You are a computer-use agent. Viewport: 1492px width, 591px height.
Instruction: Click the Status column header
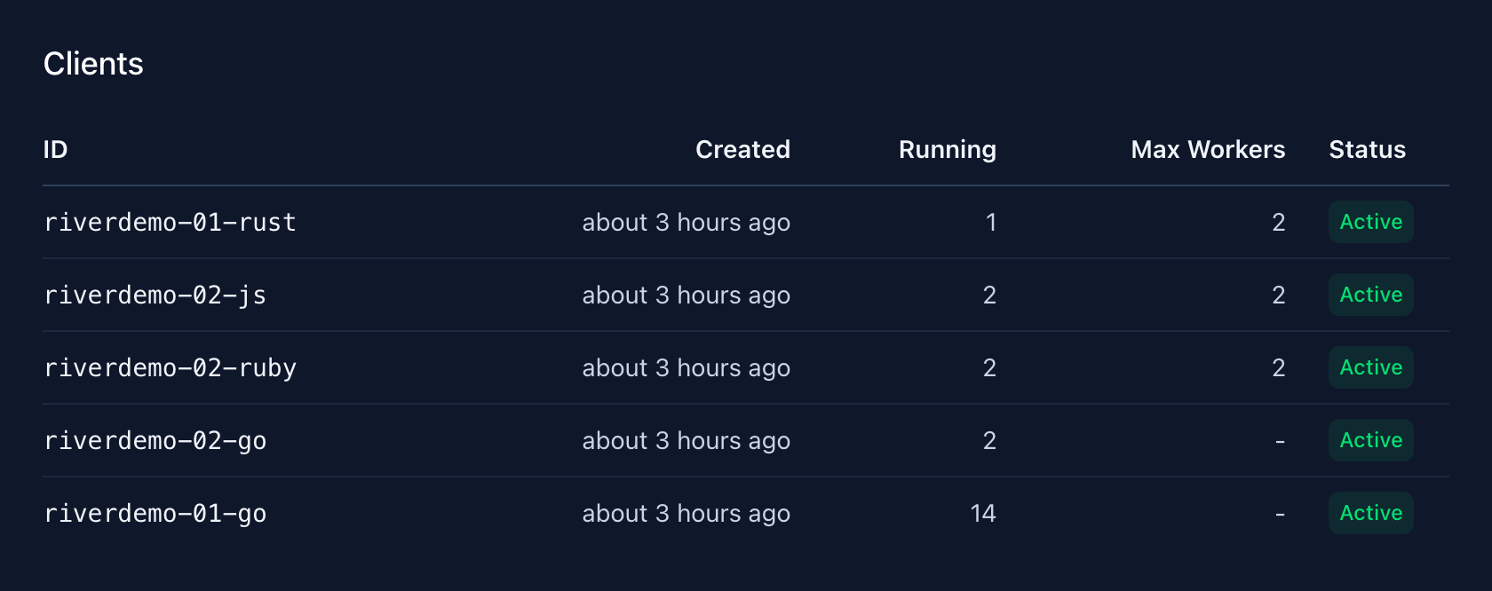tap(1367, 149)
